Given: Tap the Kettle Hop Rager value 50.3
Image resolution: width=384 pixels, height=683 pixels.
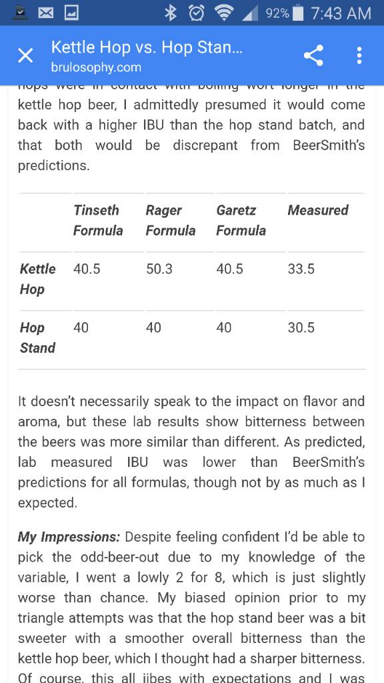Looking at the screenshot, I should pos(159,269).
